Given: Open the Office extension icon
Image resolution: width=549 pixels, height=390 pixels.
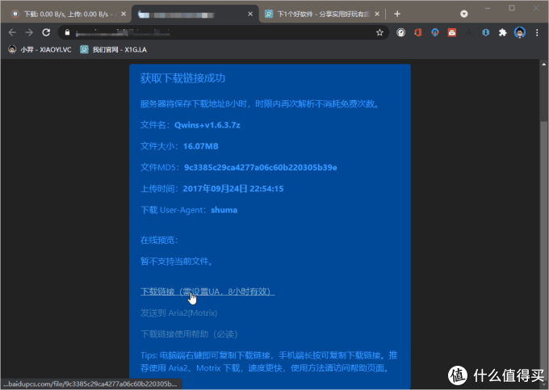Looking at the screenshot, I should click(x=417, y=32).
